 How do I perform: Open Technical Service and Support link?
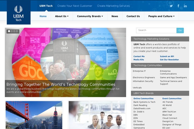pos(171,83)
